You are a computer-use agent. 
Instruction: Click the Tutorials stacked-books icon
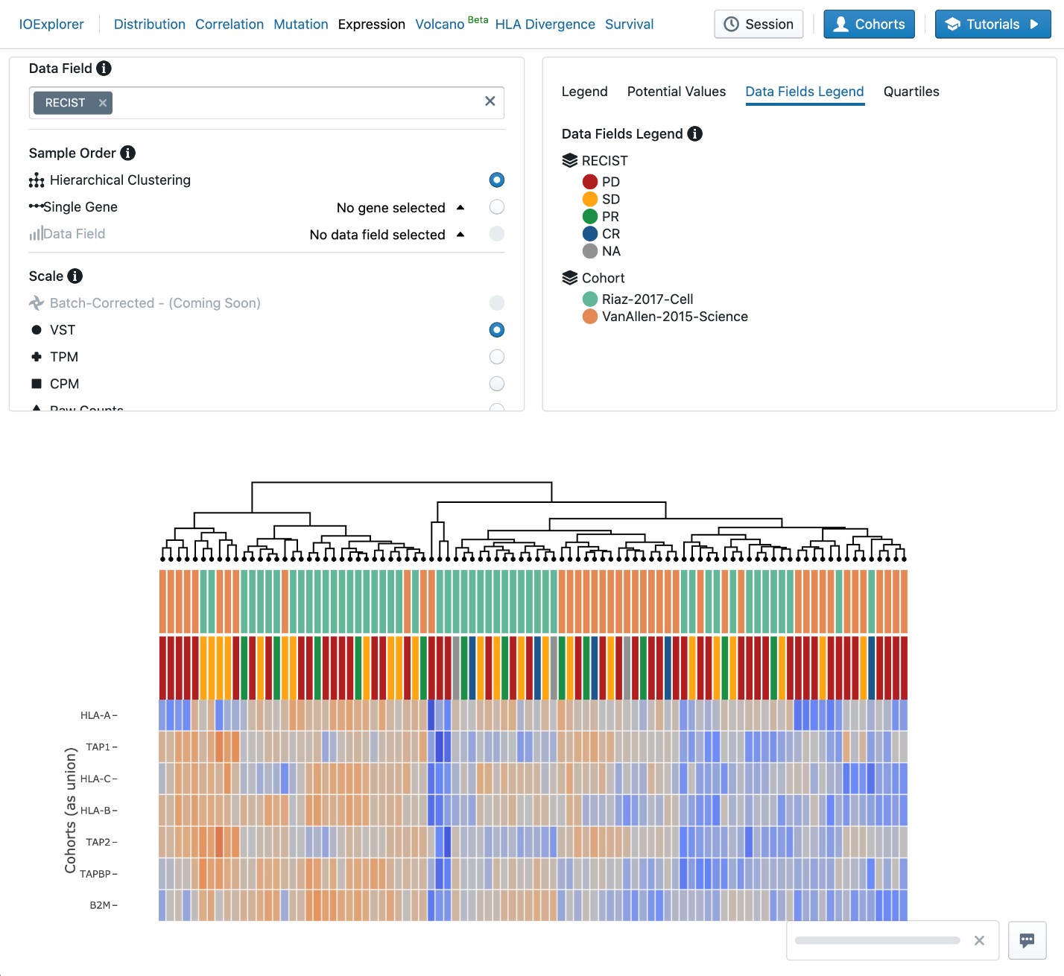tap(953, 24)
